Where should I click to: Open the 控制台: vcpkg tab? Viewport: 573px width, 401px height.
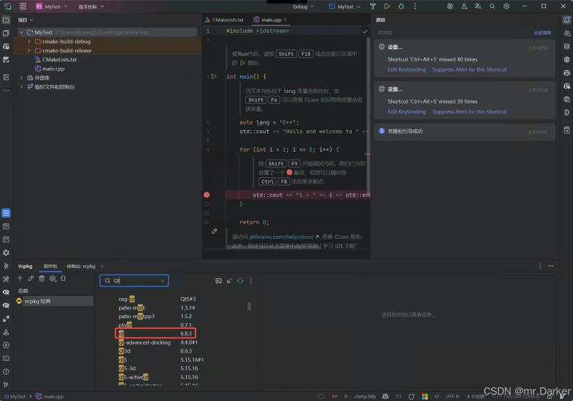[81, 266]
